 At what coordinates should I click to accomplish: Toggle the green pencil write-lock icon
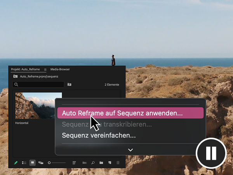pos(16,163)
